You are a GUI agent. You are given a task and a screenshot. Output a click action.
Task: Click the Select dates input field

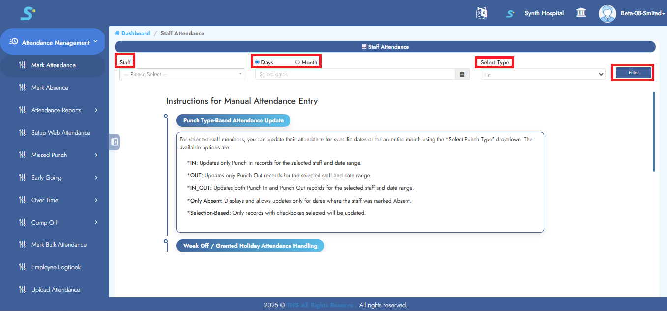[355, 74]
